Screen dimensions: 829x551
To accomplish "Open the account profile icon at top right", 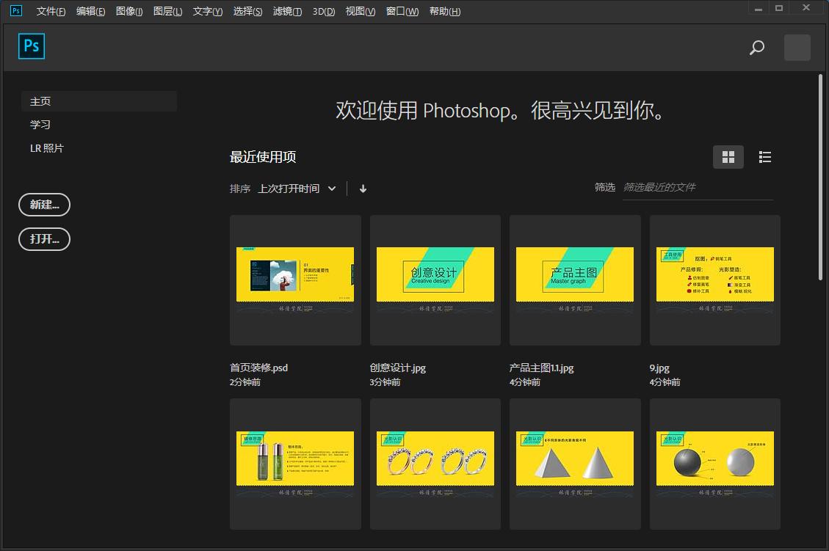I will pyautogui.click(x=797, y=47).
